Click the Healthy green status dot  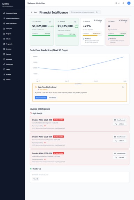coord(31,169)
